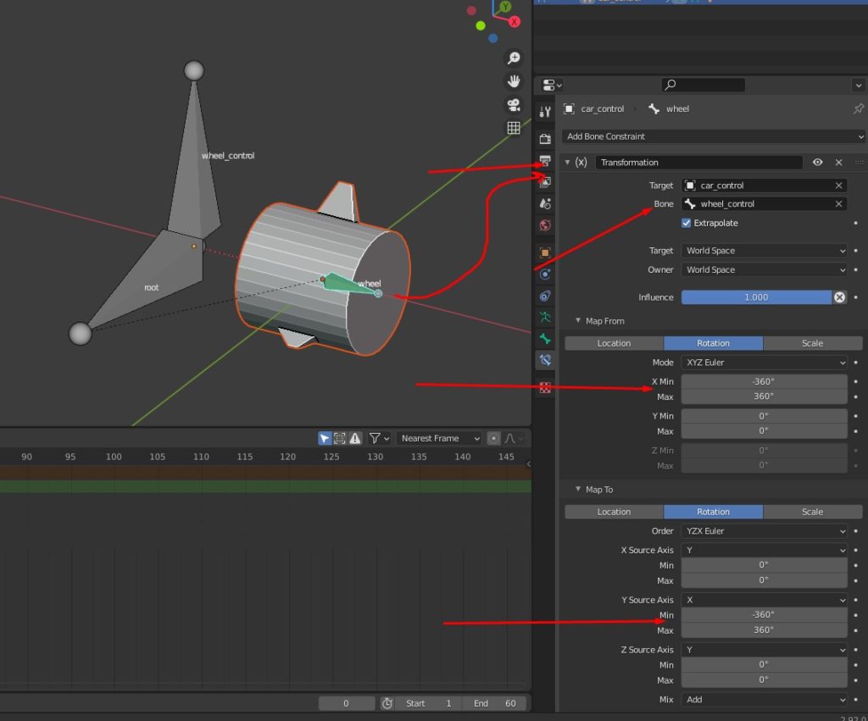Open the Add Bone Constraint dropdown
The image size is (868, 721).
(x=713, y=136)
